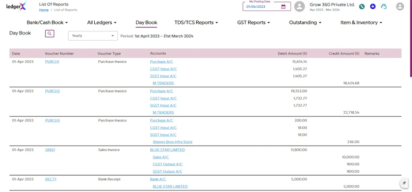Click the debit amount 15,614.14
Screen dimensions: 412x192
(x=300, y=62)
